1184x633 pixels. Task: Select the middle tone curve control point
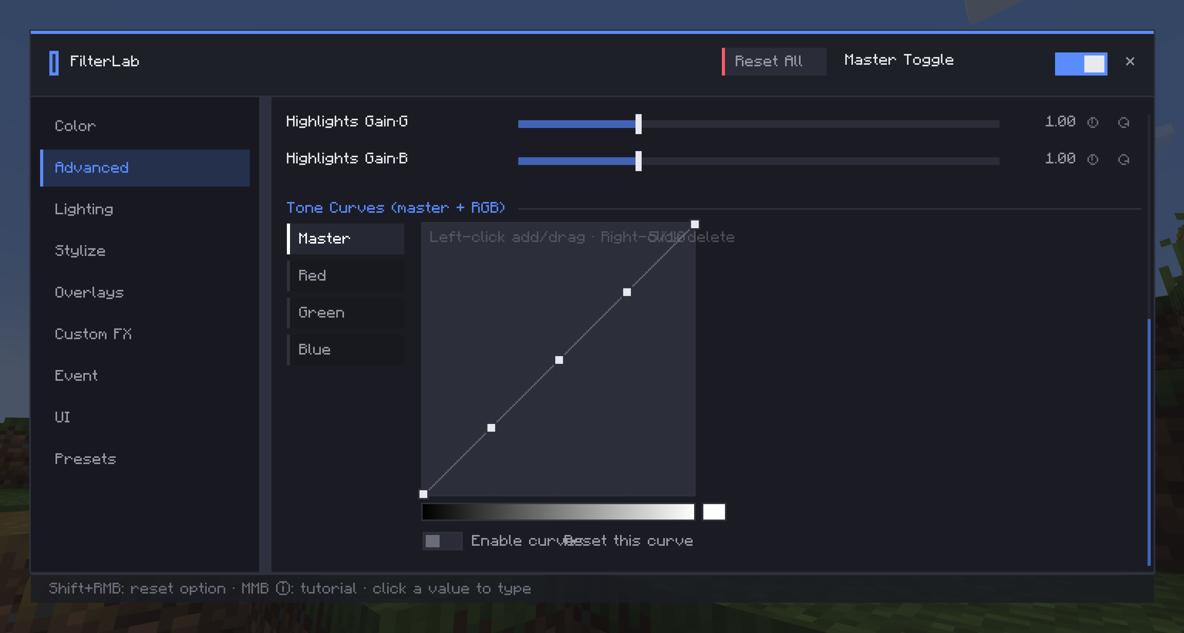click(x=559, y=360)
